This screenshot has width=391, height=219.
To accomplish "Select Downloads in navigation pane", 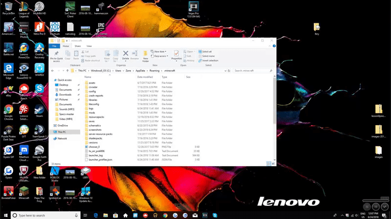I will 65,95.
